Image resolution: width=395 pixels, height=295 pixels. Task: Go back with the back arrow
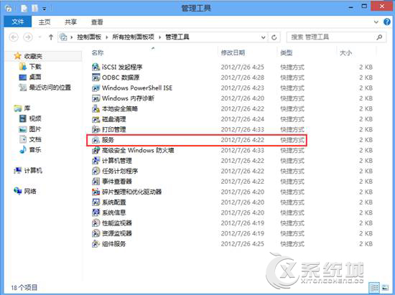click(x=14, y=37)
